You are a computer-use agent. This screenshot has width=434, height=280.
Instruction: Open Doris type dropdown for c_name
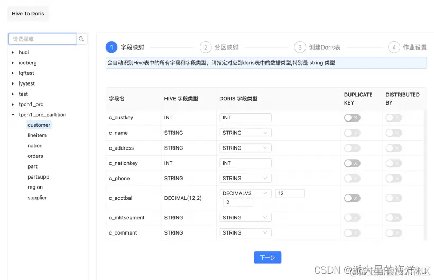point(245,133)
